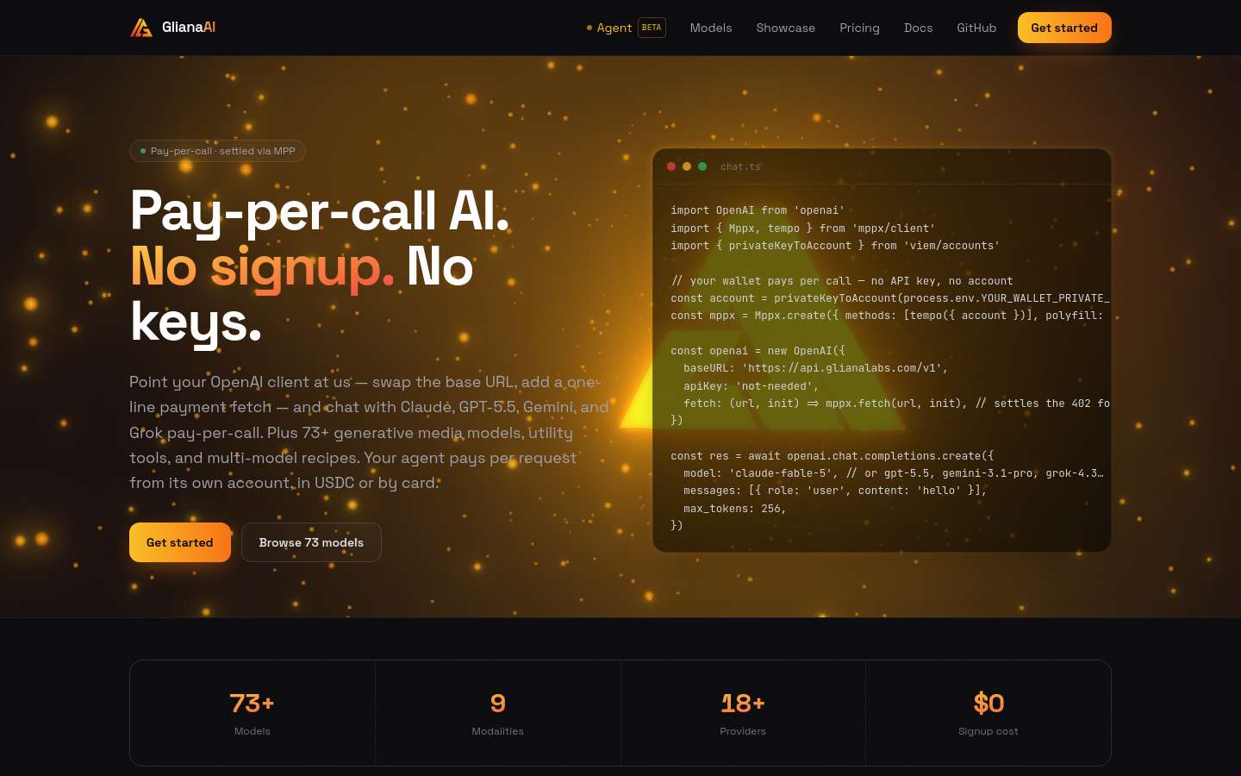The image size is (1241, 776).
Task: Open the Agent nav link
Action: pos(614,28)
